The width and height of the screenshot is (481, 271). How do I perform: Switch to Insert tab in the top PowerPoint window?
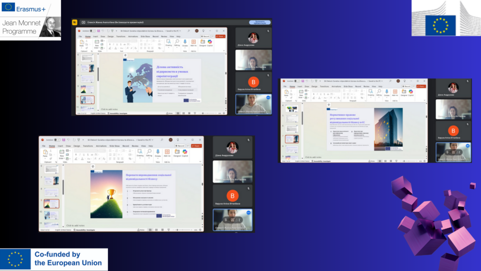[x=95, y=37]
